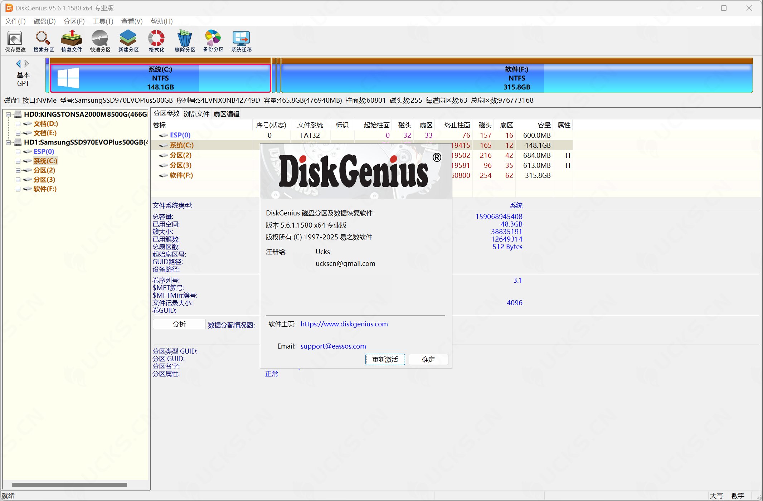The image size is (763, 501).
Task: Click the HD1 Samsung SSD disk icon in tree
Action: pyautogui.click(x=18, y=142)
